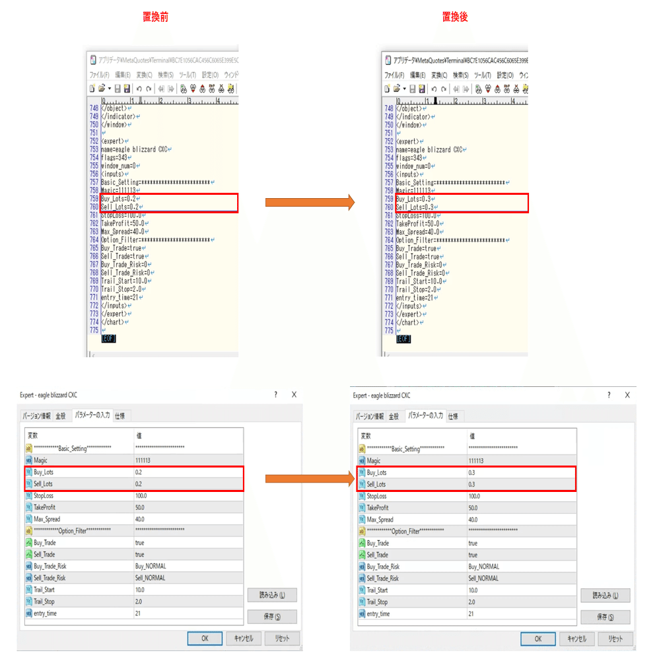Open ファイル(F) menu in 置換前 editor
The height and width of the screenshot is (661, 661).
[x=99, y=75]
